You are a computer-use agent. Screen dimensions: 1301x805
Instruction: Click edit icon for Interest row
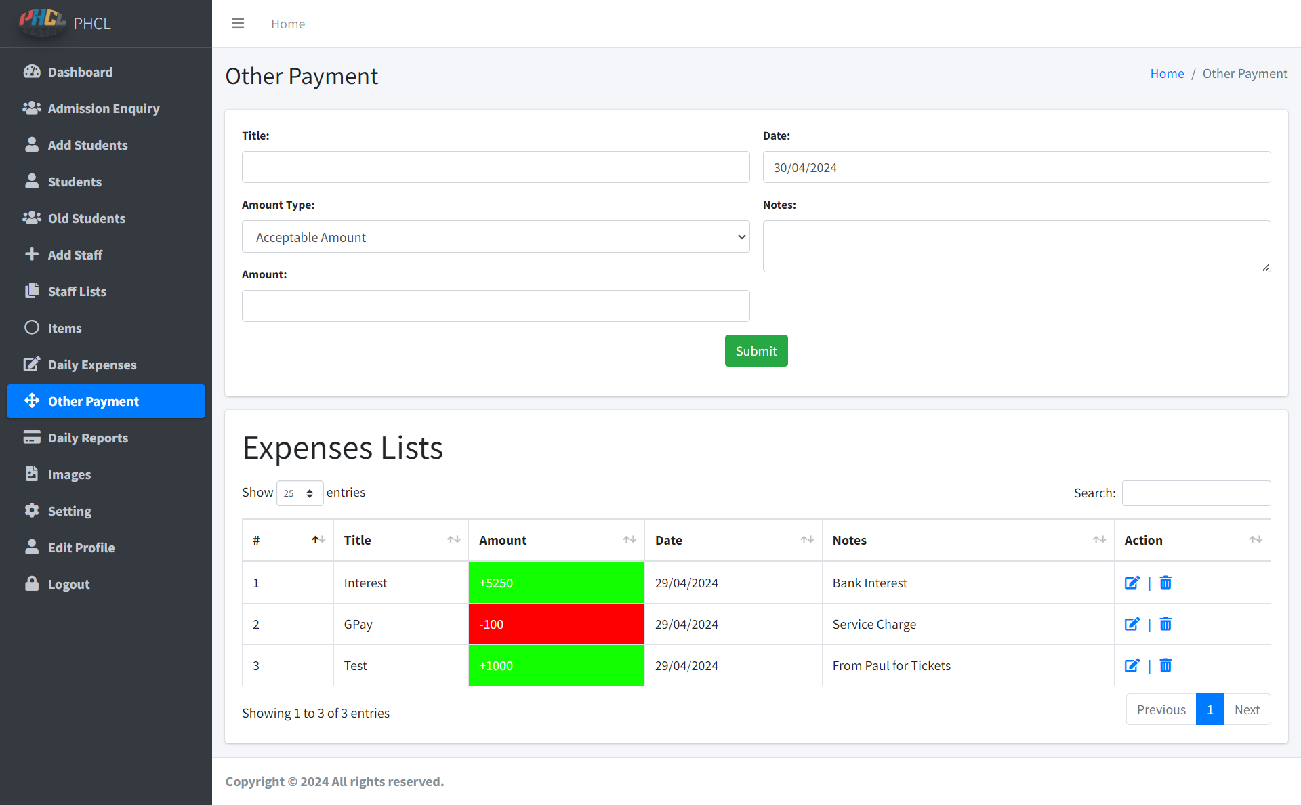[x=1132, y=583]
